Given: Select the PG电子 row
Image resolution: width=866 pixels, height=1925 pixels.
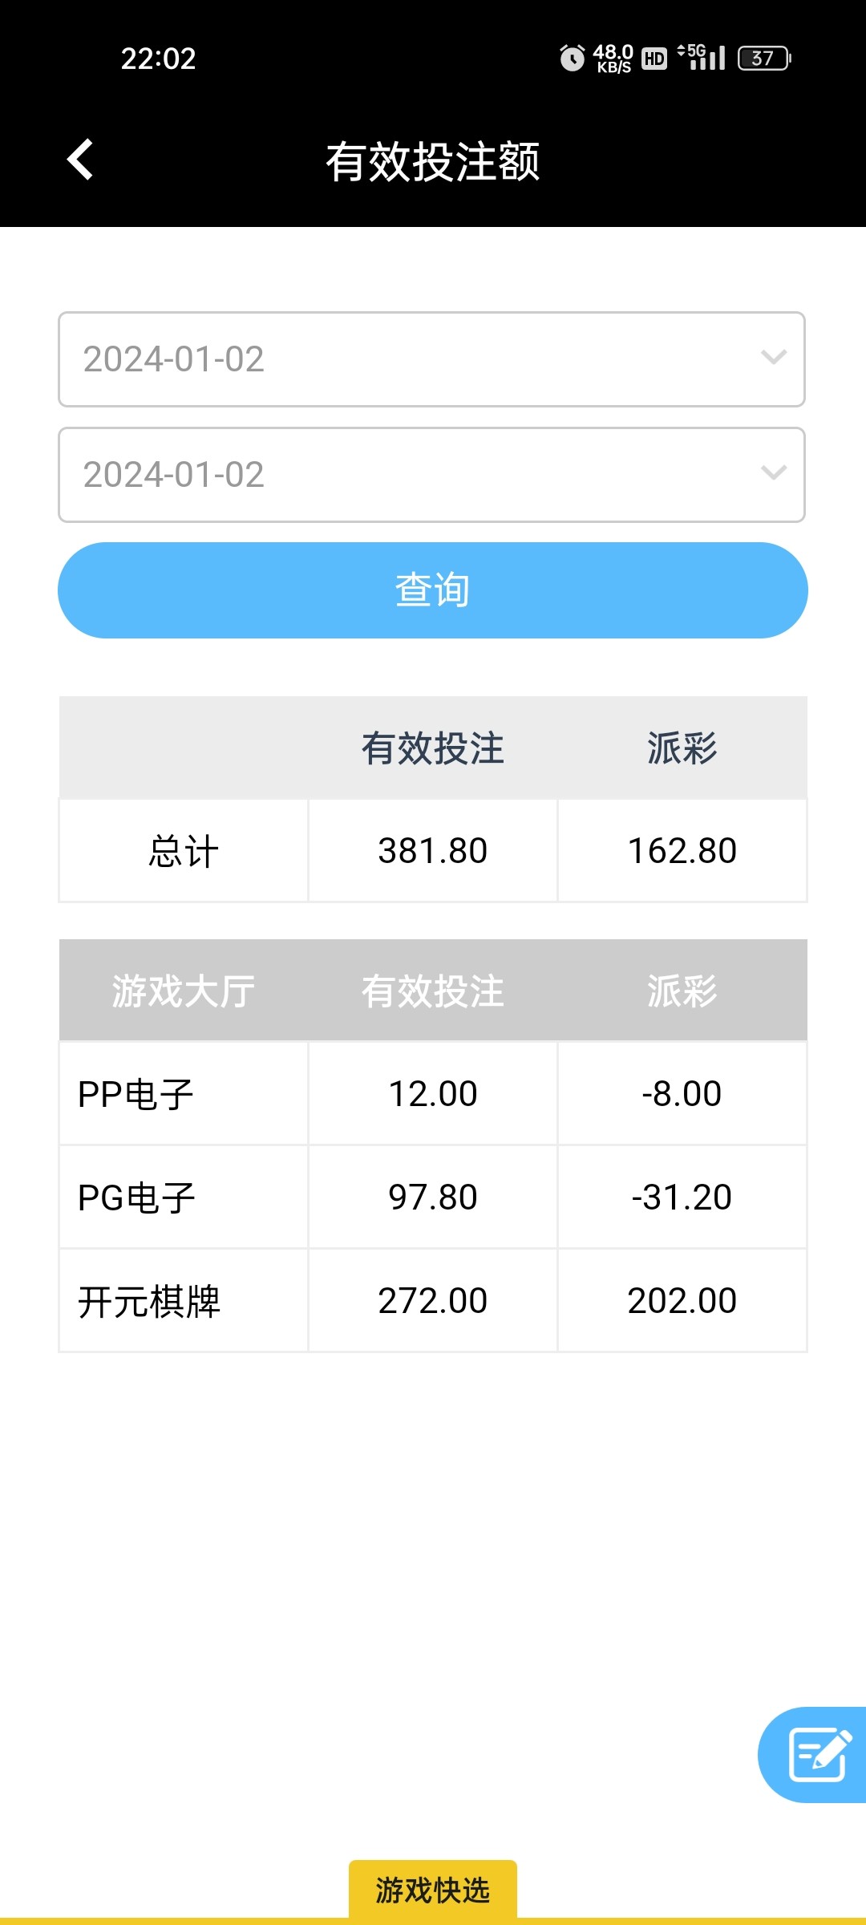Looking at the screenshot, I should (x=136, y=1198).
